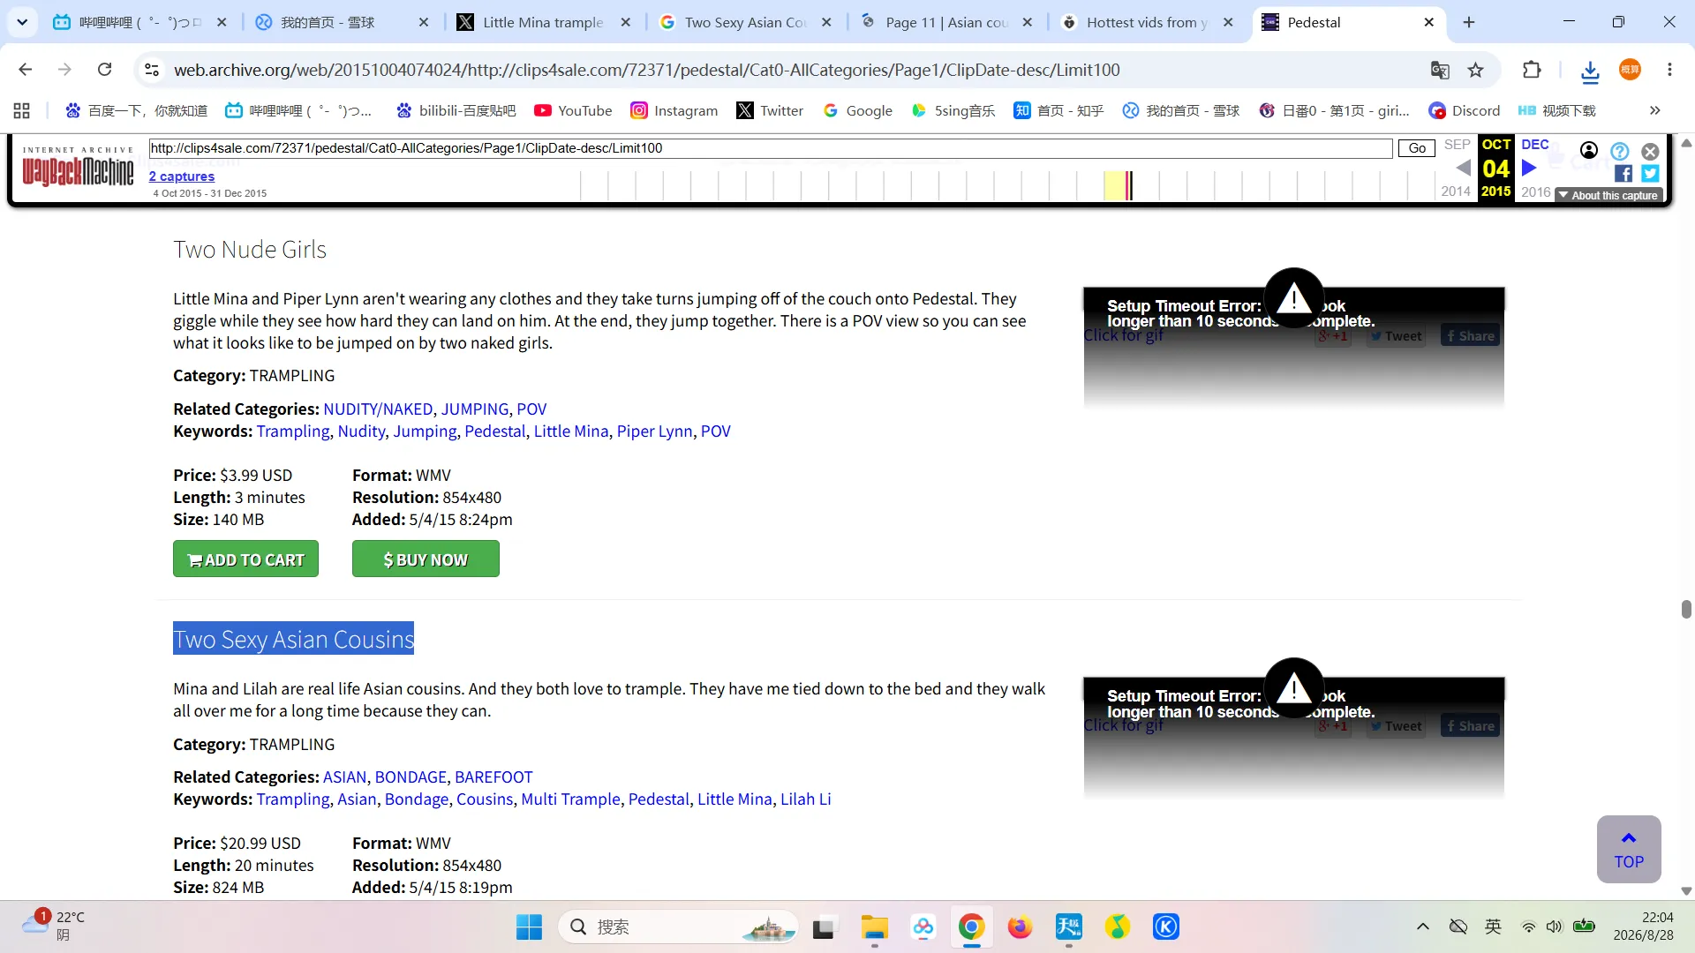
Task: Click the Go button in Wayback toolbar
Action: click(1416, 148)
